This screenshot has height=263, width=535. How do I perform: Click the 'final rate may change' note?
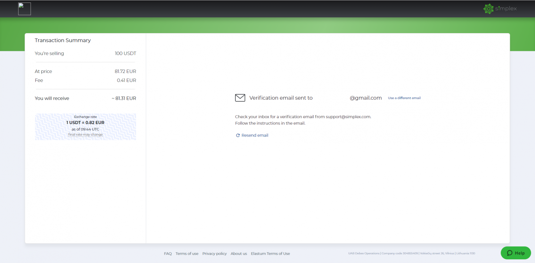click(85, 135)
